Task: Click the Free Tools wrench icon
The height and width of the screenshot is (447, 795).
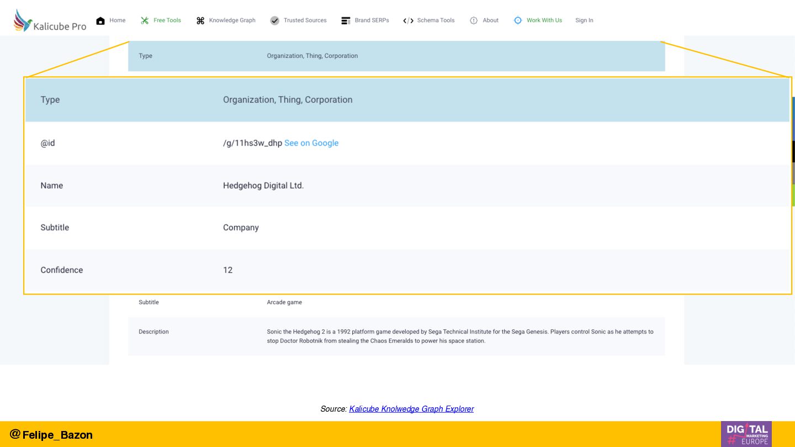Action: tap(145, 20)
